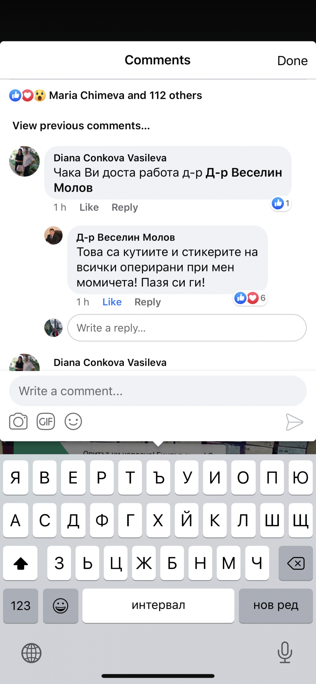Open Д-р Веселин Молов's profile picture

[x=53, y=235]
